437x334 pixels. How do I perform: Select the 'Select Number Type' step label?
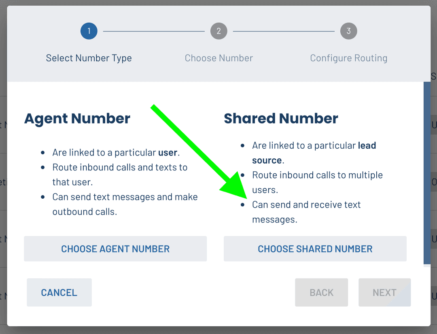89,58
